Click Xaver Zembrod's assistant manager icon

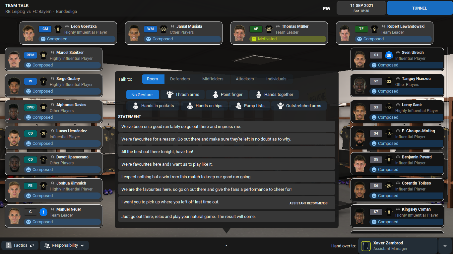(x=366, y=246)
